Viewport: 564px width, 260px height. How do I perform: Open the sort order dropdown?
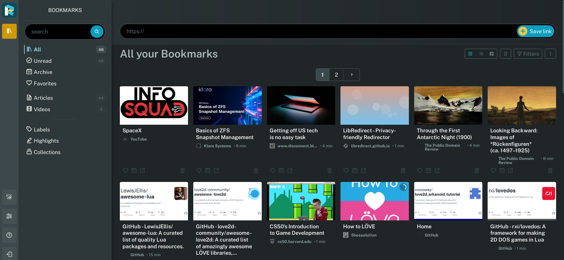pyautogui.click(x=506, y=54)
